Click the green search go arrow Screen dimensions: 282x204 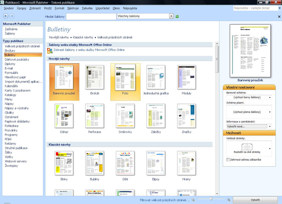(177, 17)
